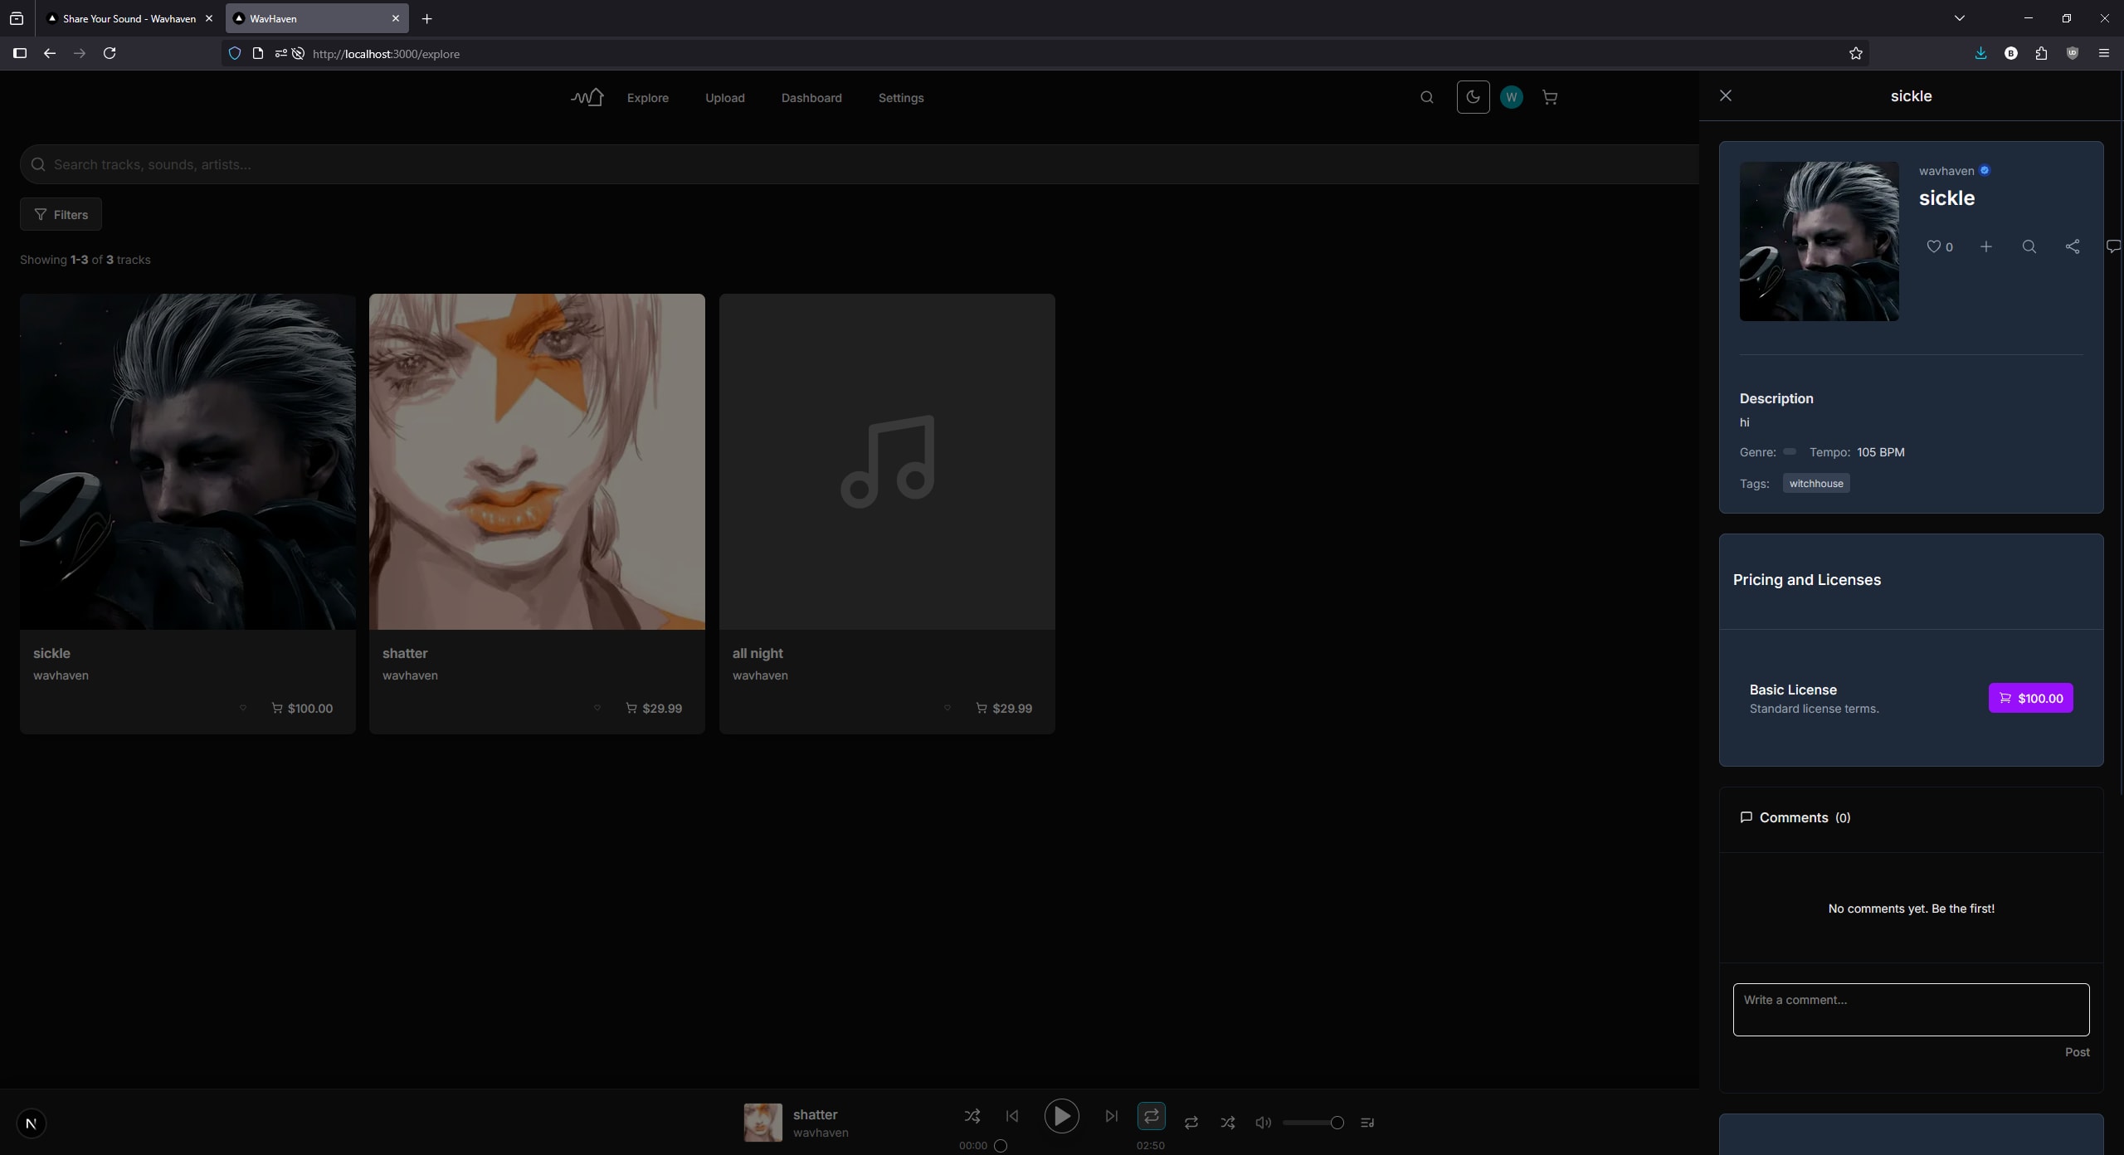2124x1155 pixels.
Task: Focus the search tracks, sounds, artists field
Action: tap(860, 164)
